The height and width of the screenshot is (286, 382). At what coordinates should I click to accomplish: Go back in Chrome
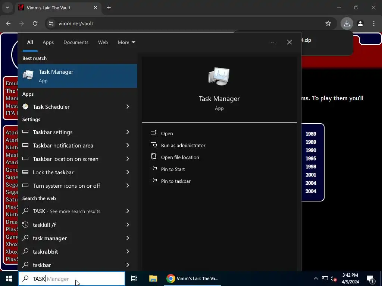click(8, 23)
